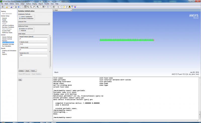Viewport: 201px width, 123px height.
Task: Open the File menu
Action: [x=2, y=4]
